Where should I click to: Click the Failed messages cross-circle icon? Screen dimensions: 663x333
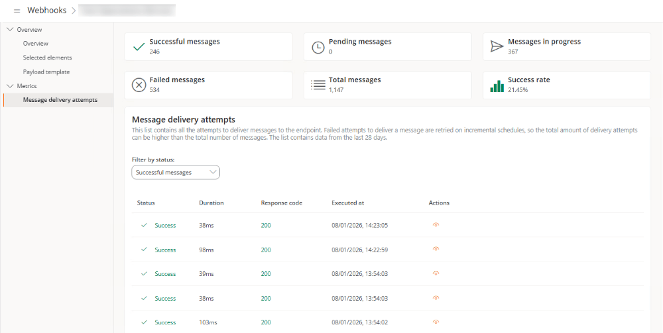point(139,85)
